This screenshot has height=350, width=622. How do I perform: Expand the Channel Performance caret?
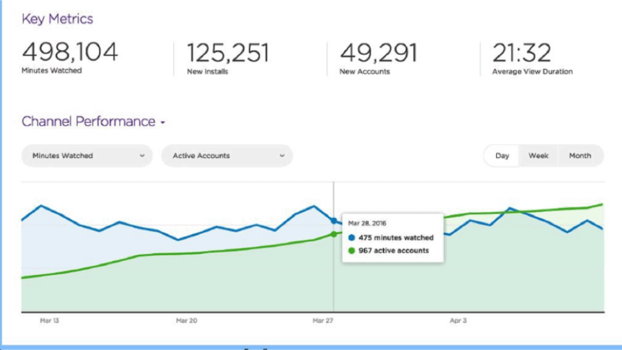[163, 123]
